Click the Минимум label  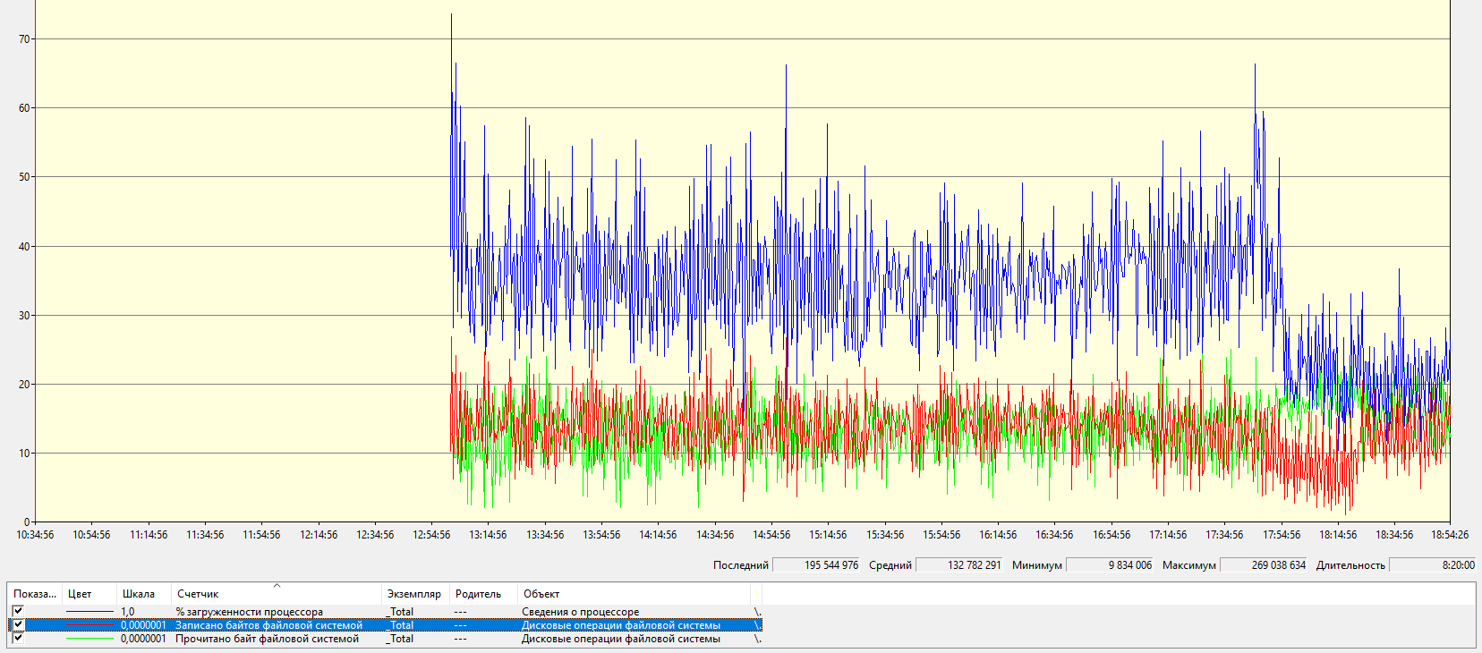point(1037,565)
